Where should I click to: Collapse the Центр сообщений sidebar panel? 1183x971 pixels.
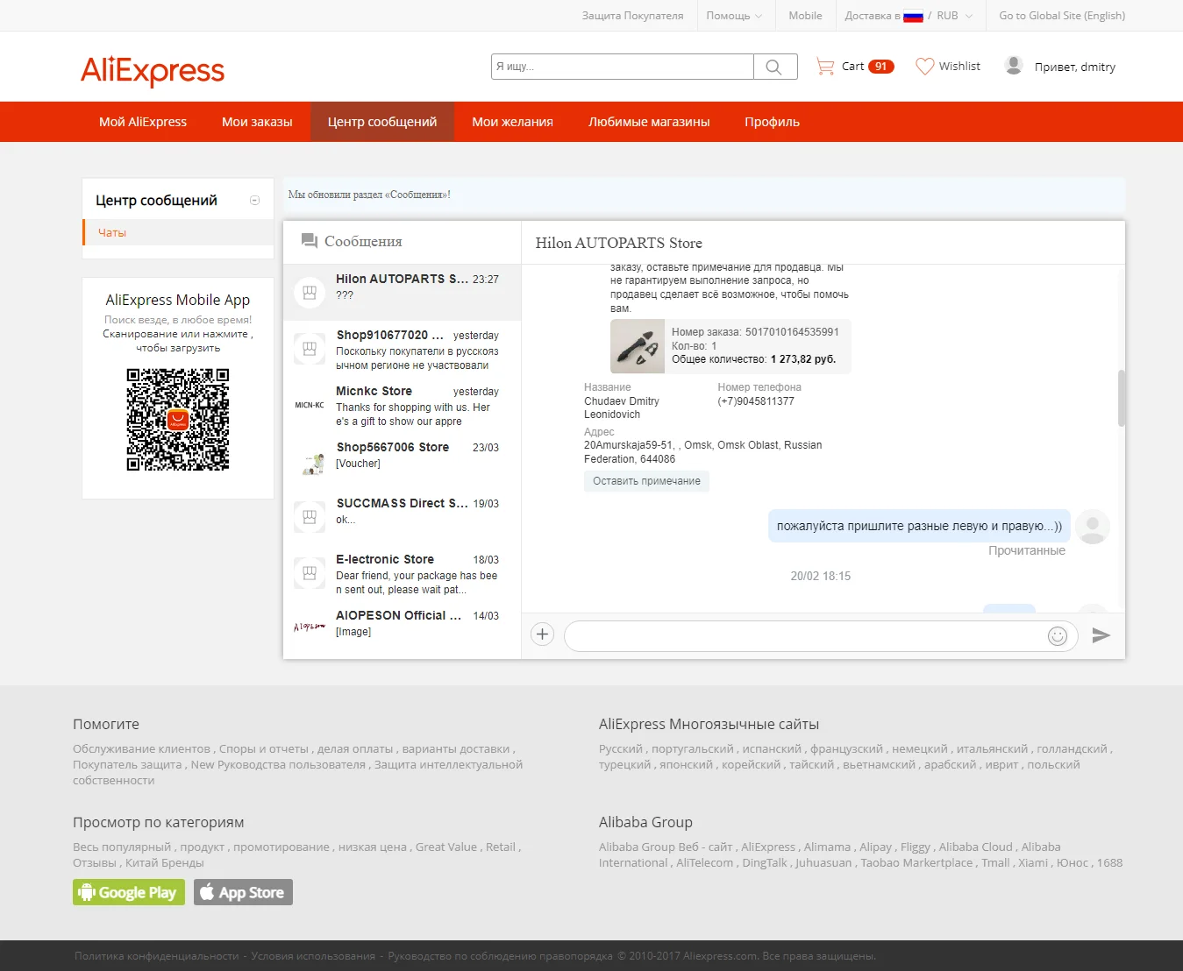[x=255, y=201]
